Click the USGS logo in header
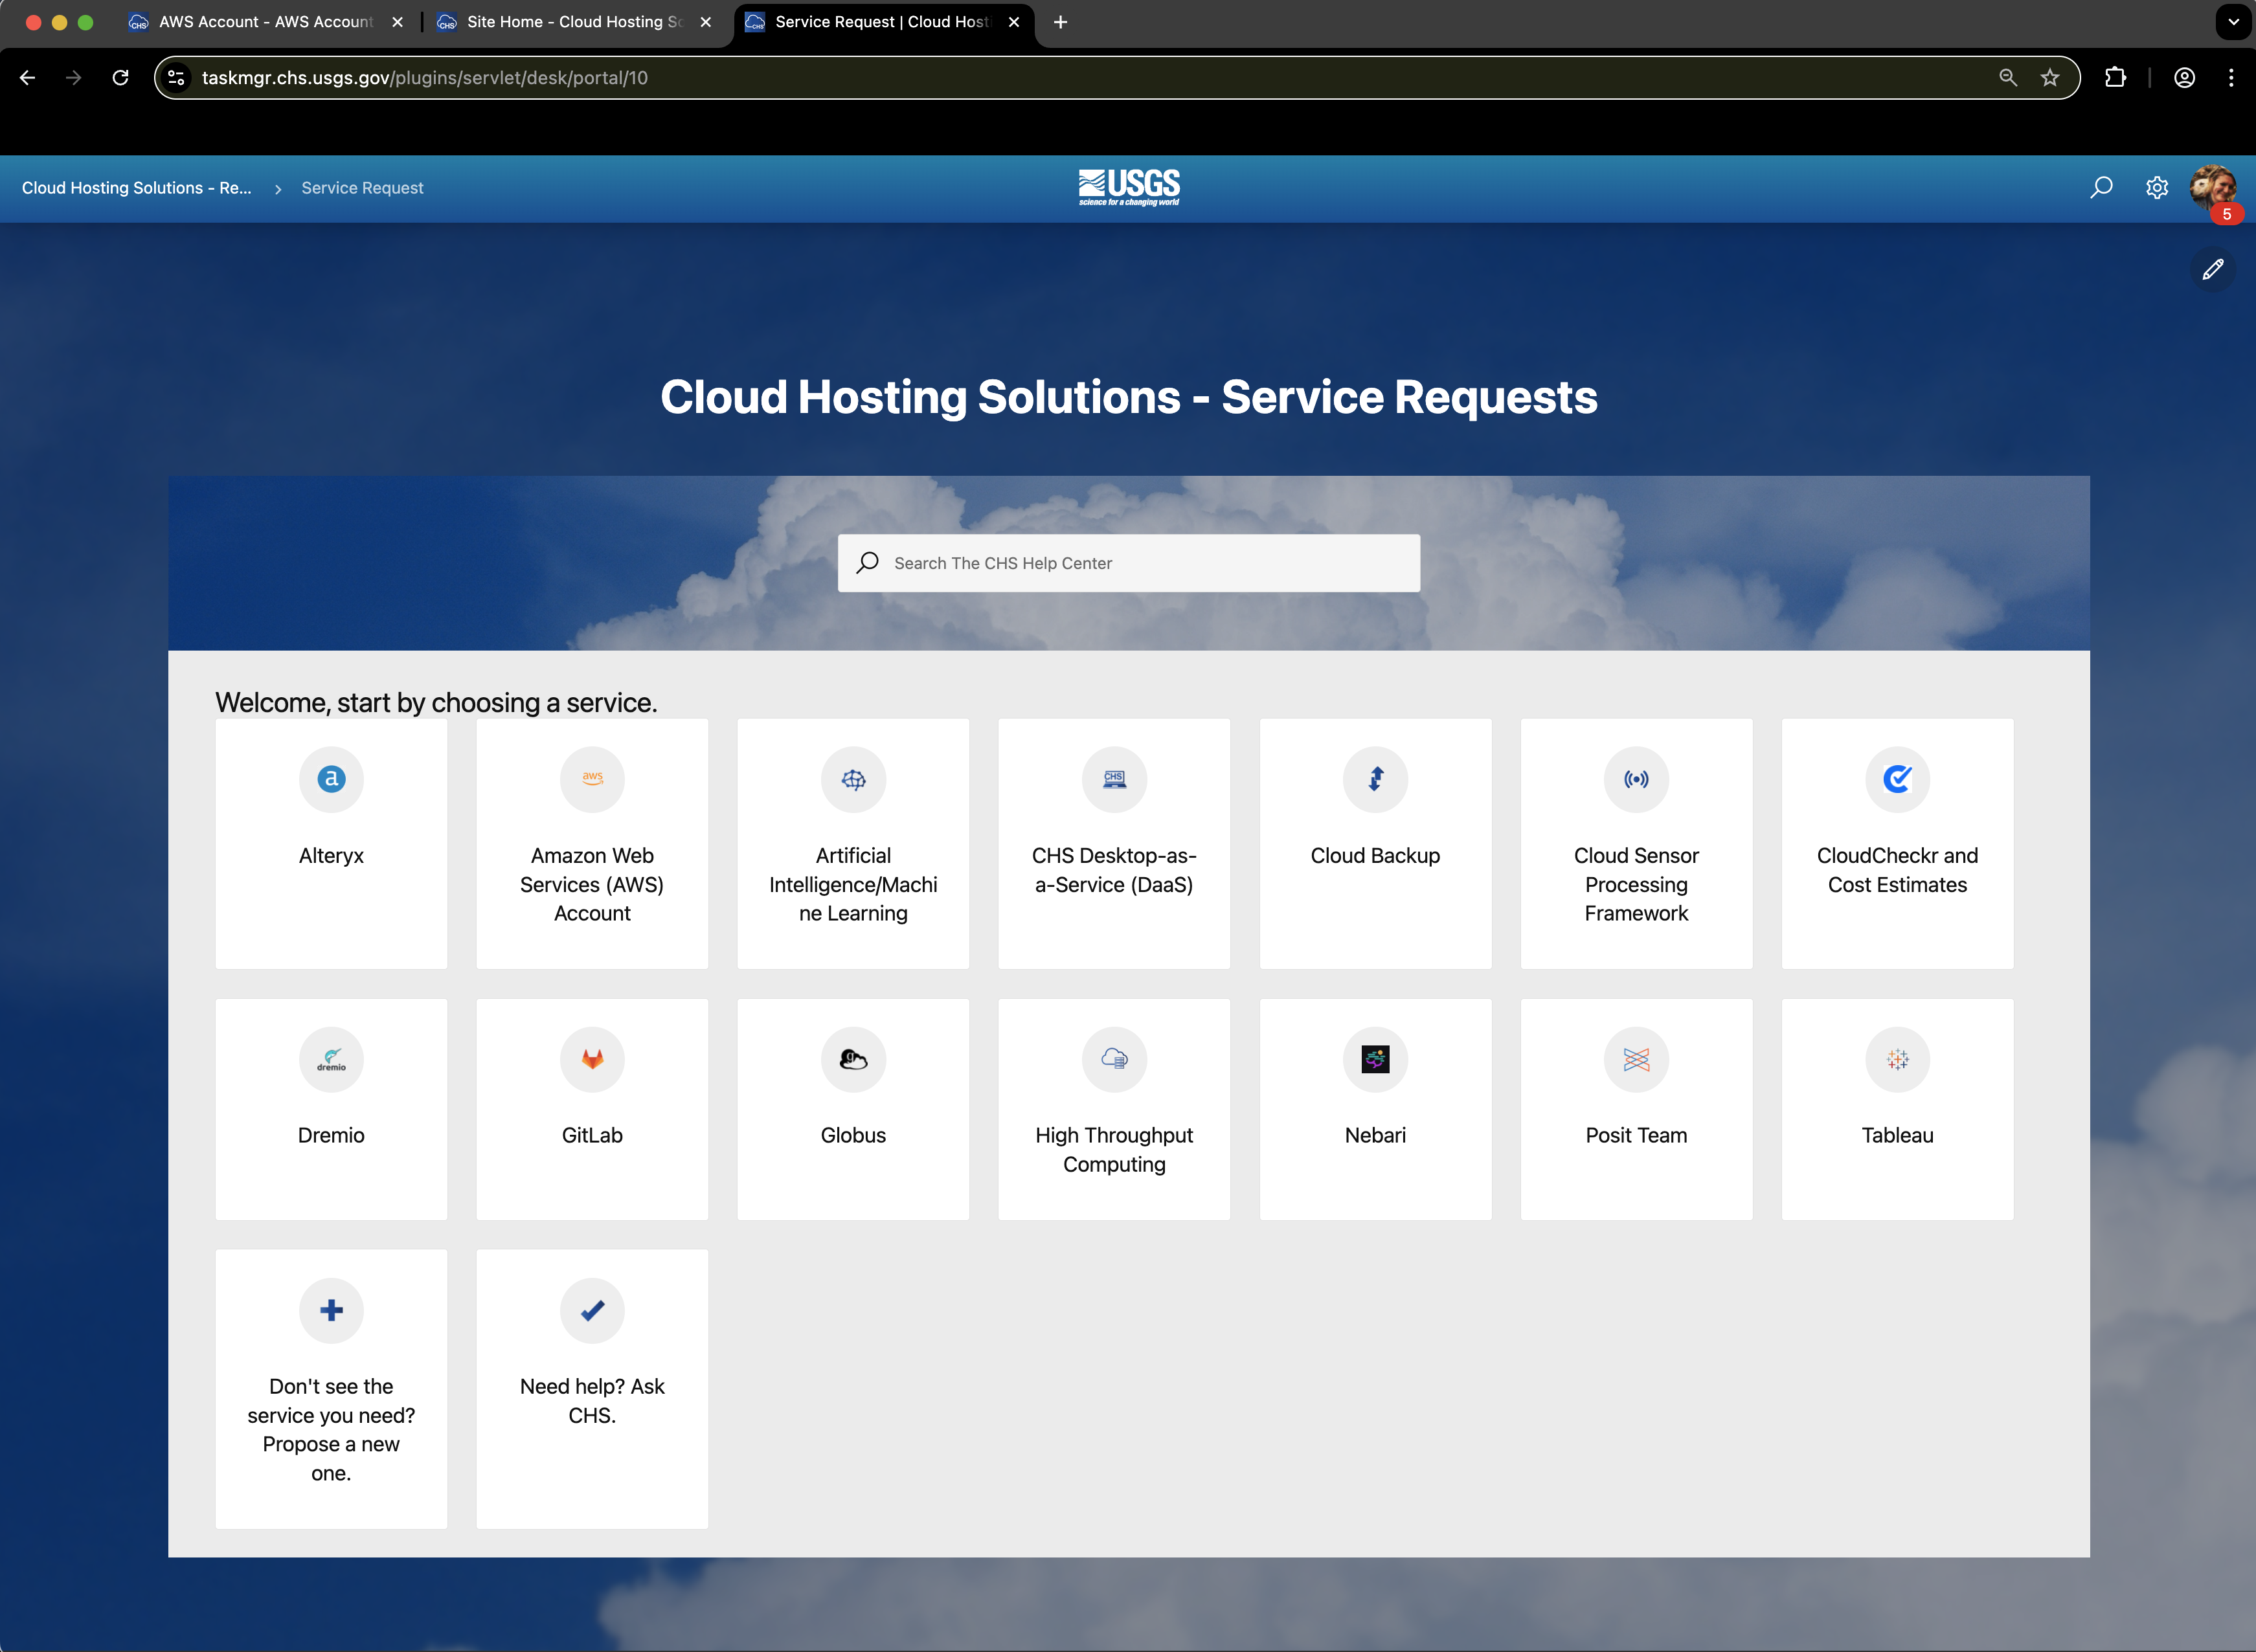This screenshot has width=2256, height=1652. (x=1129, y=187)
